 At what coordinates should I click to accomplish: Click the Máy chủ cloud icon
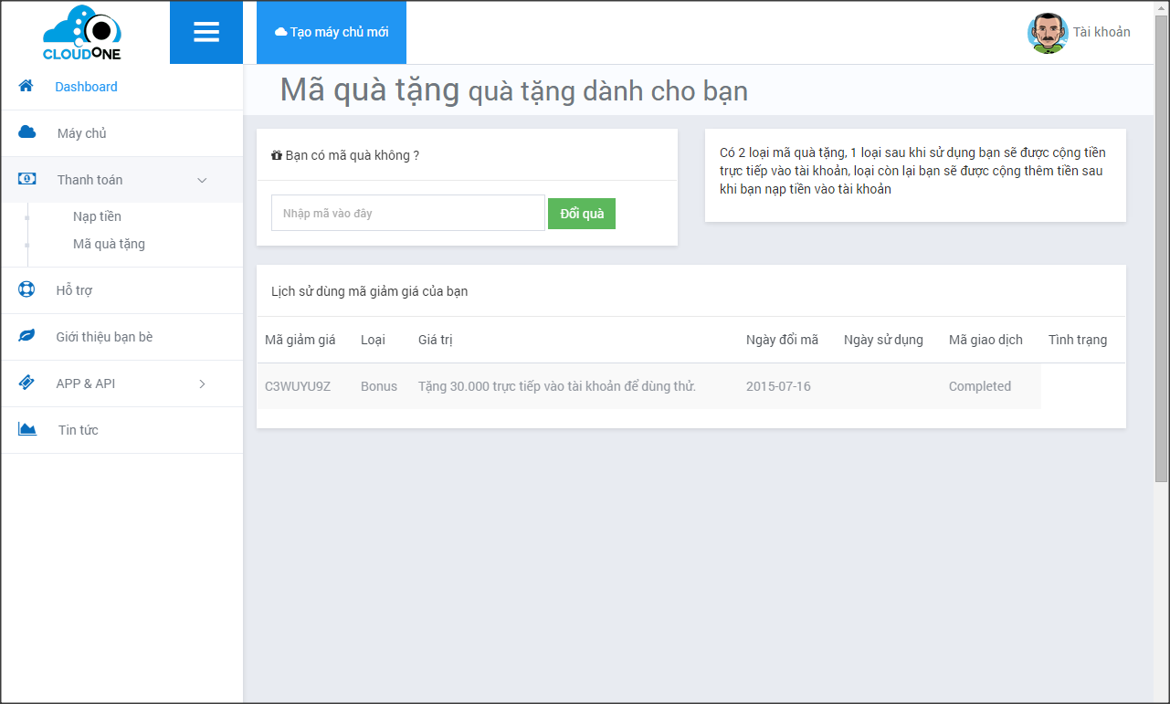coord(27,132)
